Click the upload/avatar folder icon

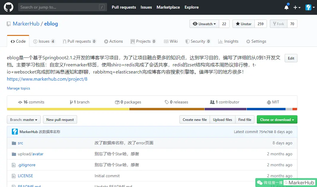14,154
